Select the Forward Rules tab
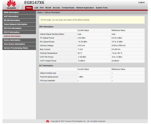This screenshot has width=151, height=124. click(68, 8)
